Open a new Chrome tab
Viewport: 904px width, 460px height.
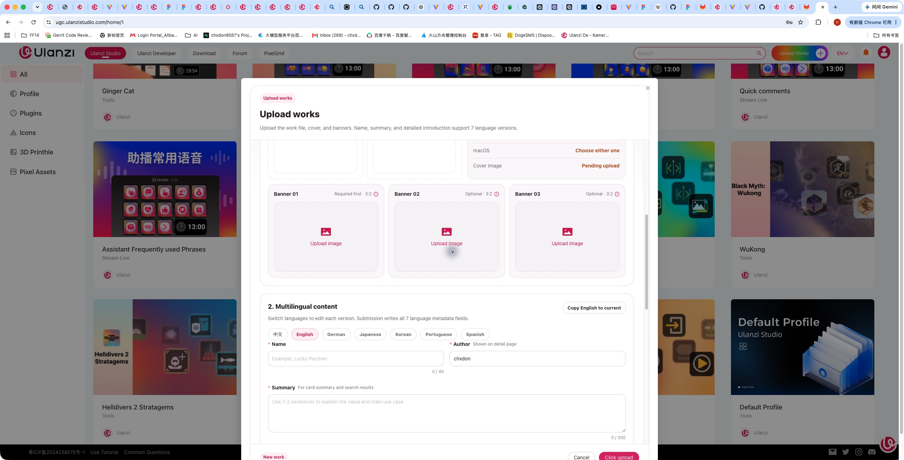[835, 7]
